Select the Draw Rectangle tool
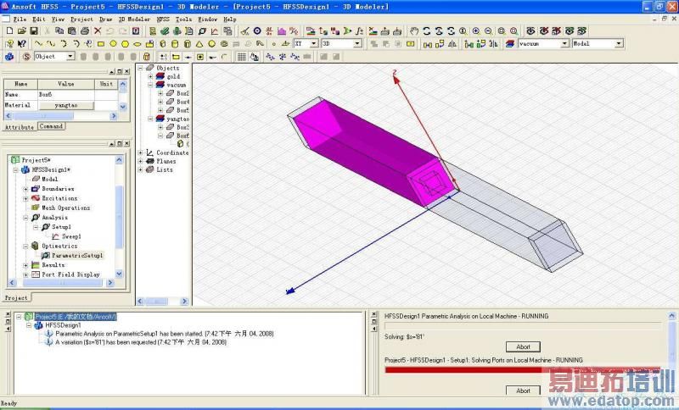The width and height of the screenshot is (679, 410). (101, 44)
